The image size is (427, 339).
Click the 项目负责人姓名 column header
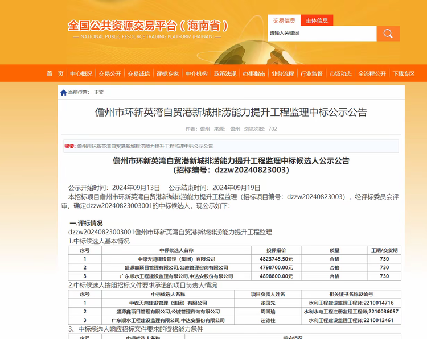[268, 295]
